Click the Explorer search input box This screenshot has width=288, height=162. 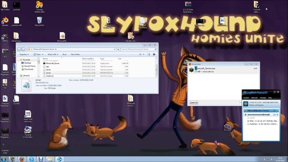pyautogui.click(x=139, y=49)
